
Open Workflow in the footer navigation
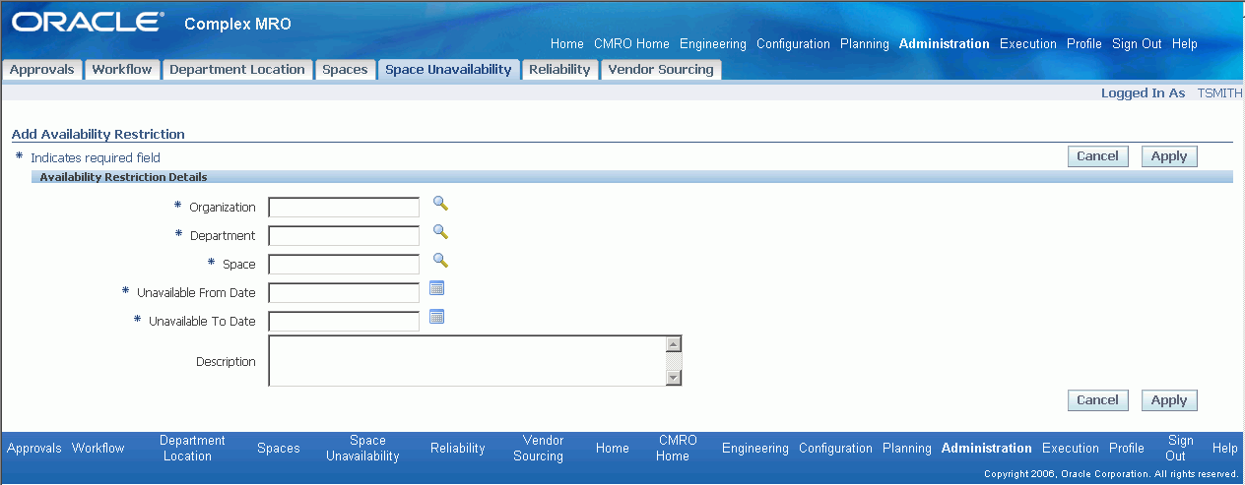[98, 449]
